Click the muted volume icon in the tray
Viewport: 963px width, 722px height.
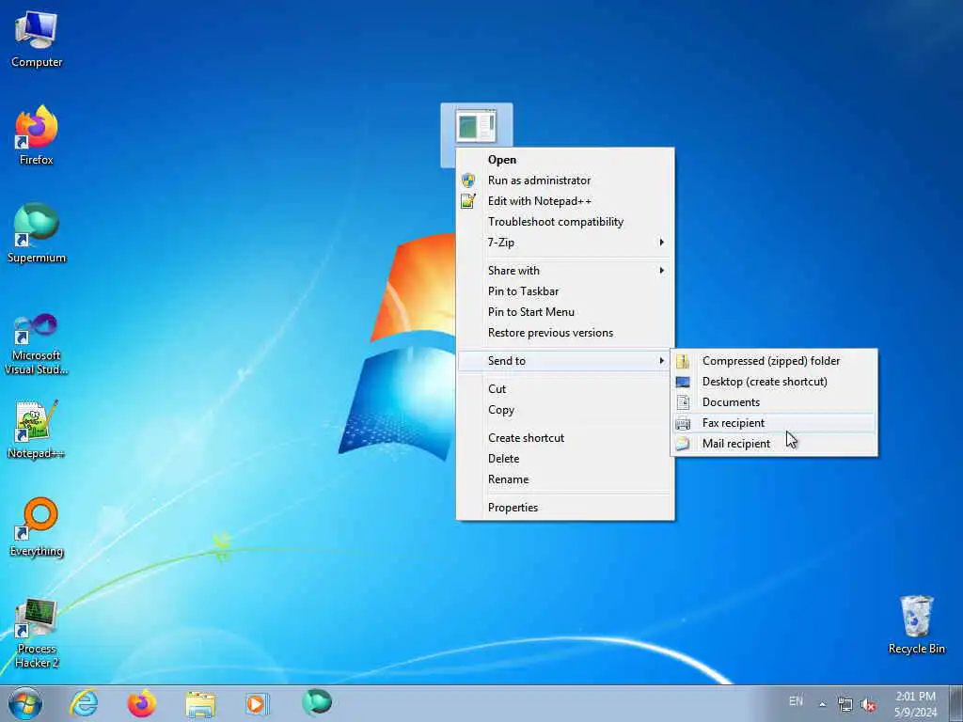[x=868, y=705]
